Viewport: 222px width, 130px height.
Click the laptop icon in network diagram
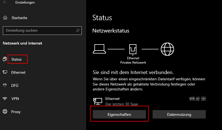99,49
